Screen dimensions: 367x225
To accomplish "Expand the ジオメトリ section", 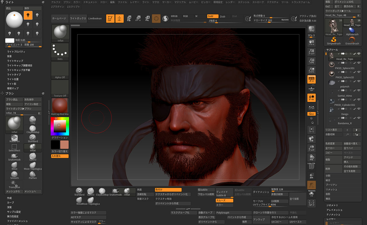I will coord(332,205).
